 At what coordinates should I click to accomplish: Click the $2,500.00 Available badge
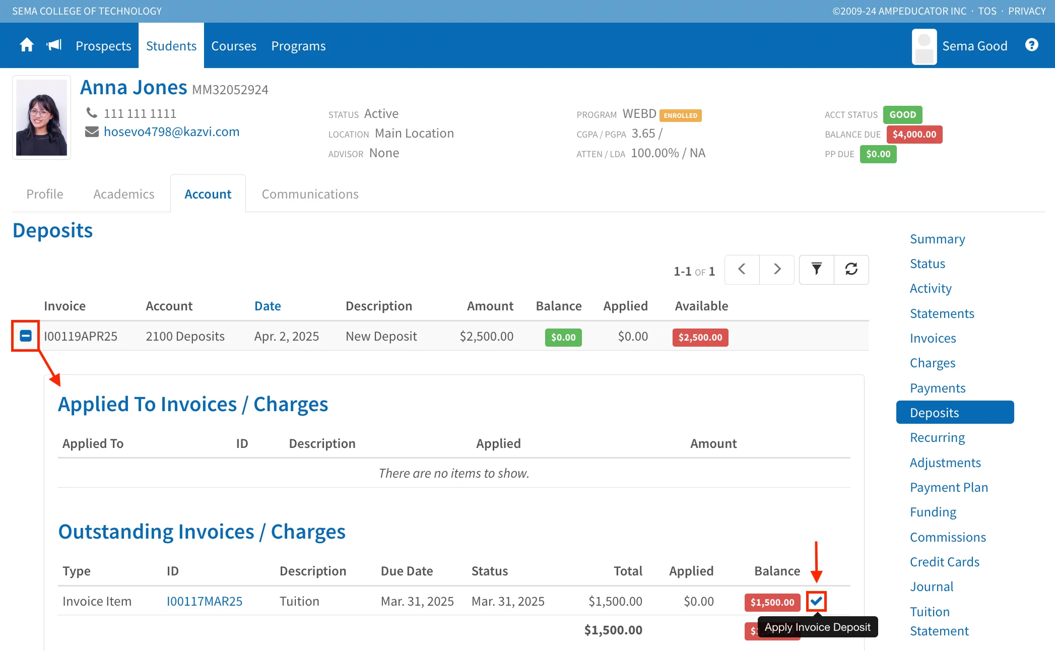(700, 337)
